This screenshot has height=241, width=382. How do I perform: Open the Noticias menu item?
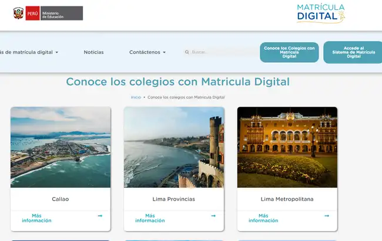pos(93,52)
